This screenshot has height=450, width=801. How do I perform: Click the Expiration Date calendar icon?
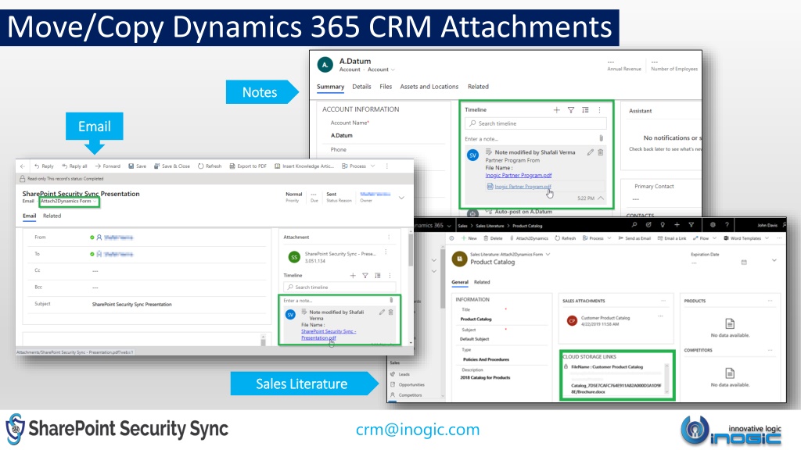744,262
